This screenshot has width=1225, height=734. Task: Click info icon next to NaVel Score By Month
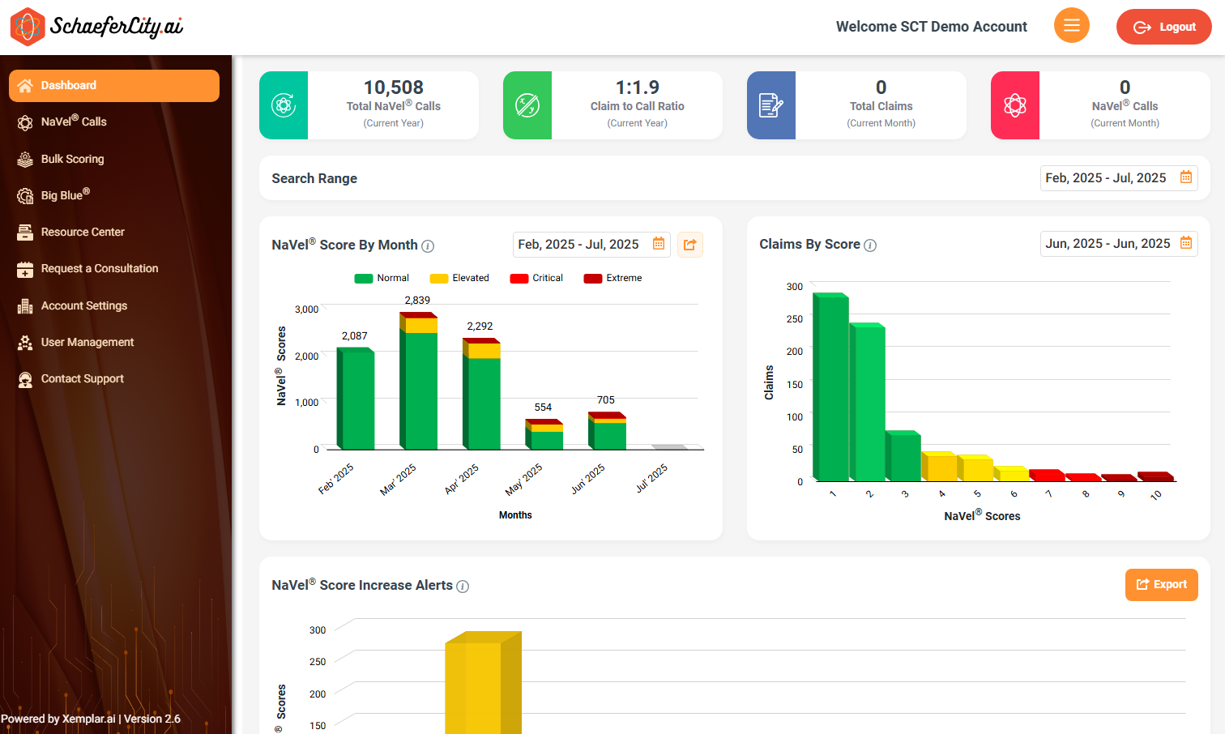point(428,246)
